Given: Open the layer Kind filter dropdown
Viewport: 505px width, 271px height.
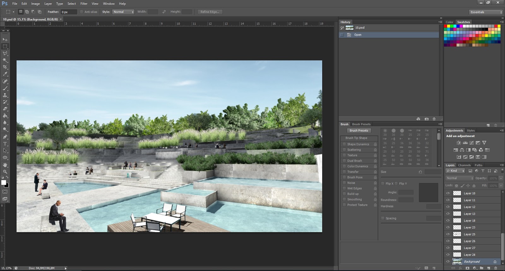Looking at the screenshot, I should [455, 171].
